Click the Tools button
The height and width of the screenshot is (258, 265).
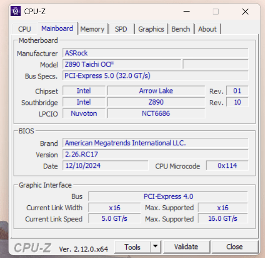(x=132, y=247)
